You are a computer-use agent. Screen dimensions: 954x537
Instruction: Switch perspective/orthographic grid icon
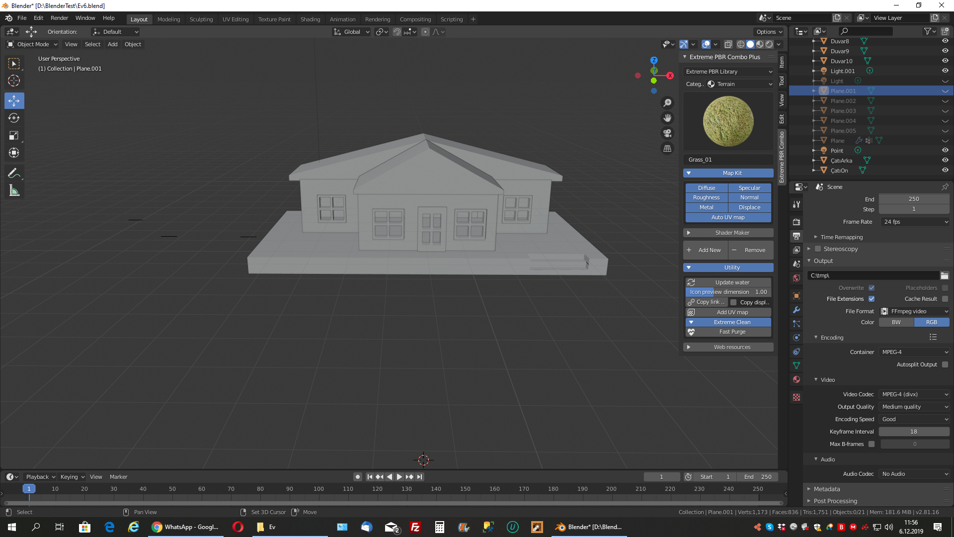(667, 149)
